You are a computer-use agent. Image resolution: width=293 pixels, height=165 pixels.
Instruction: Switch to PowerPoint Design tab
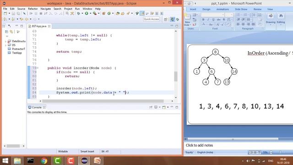[206, 9]
